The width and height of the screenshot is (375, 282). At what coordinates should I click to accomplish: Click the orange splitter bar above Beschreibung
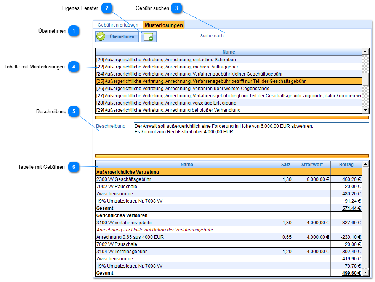pyautogui.click(x=232, y=118)
